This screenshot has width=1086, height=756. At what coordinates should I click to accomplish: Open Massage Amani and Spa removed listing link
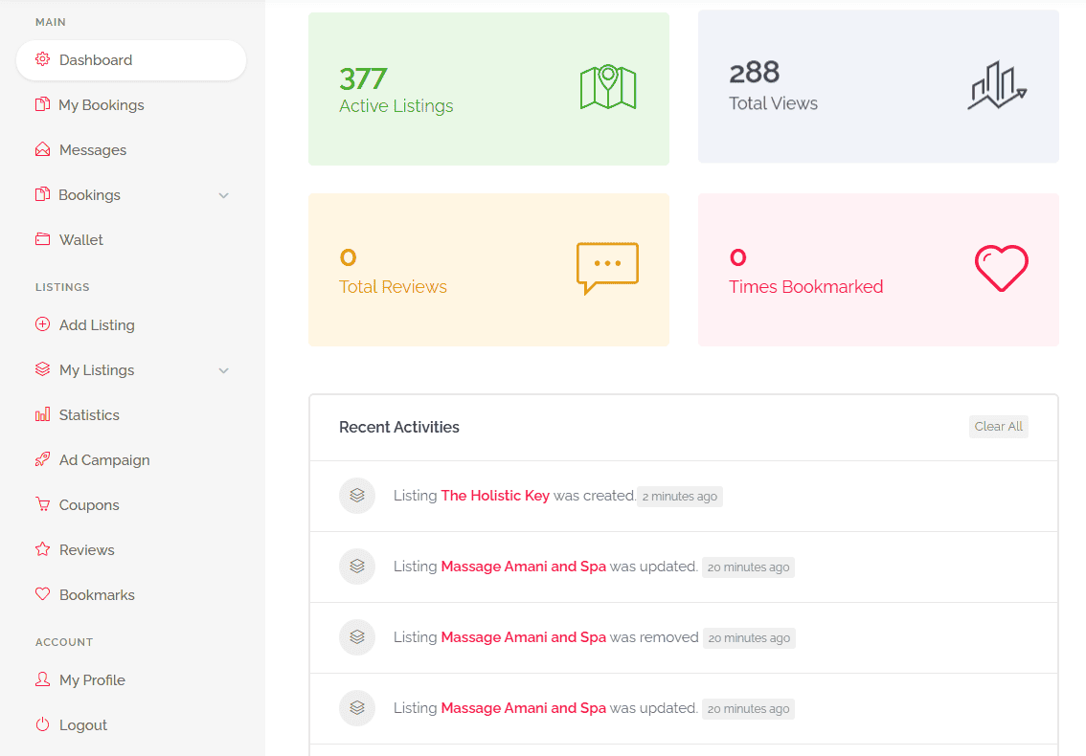524,637
